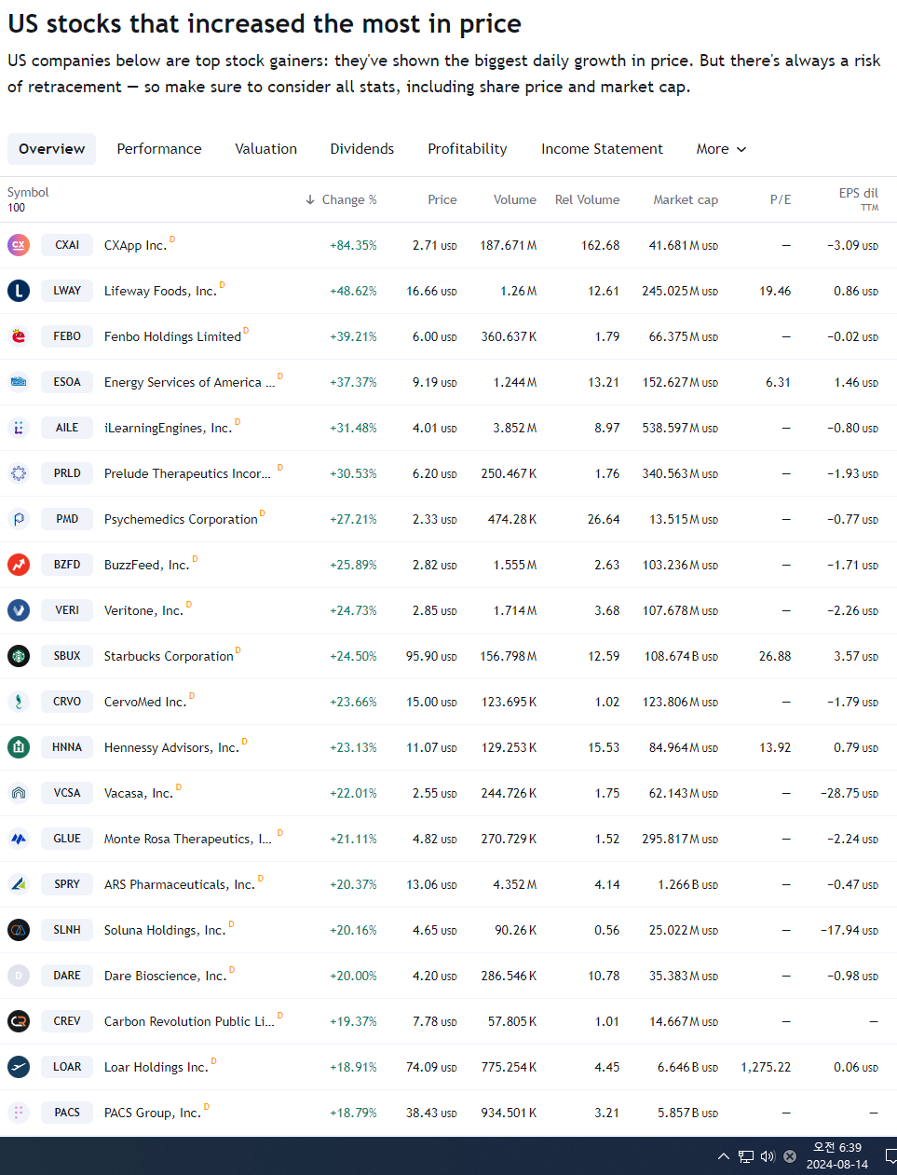This screenshot has width=897, height=1175.
Task: Open the SBUX ticker link
Action: click(x=67, y=656)
